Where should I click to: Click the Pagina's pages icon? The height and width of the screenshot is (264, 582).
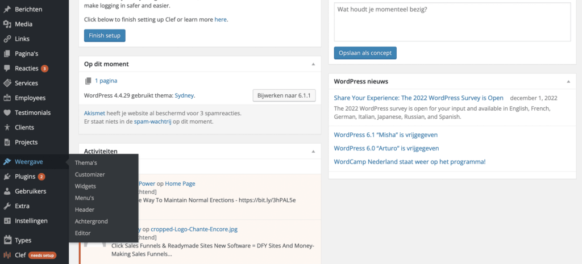(x=7, y=54)
